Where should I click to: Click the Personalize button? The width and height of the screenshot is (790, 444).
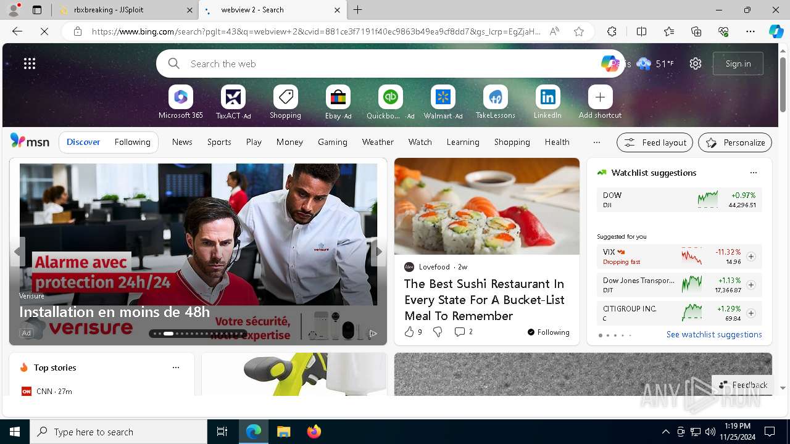coord(735,142)
